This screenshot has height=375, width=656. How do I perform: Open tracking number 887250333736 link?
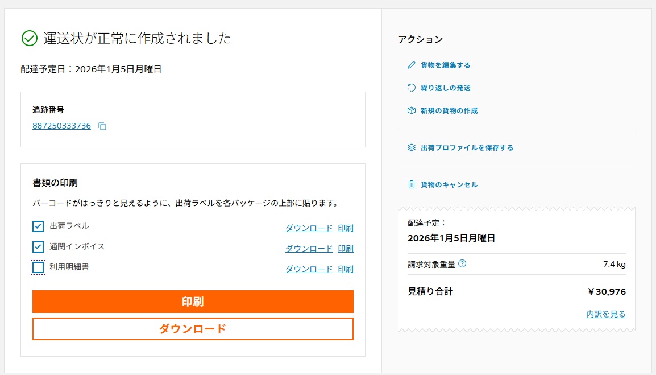click(x=61, y=126)
